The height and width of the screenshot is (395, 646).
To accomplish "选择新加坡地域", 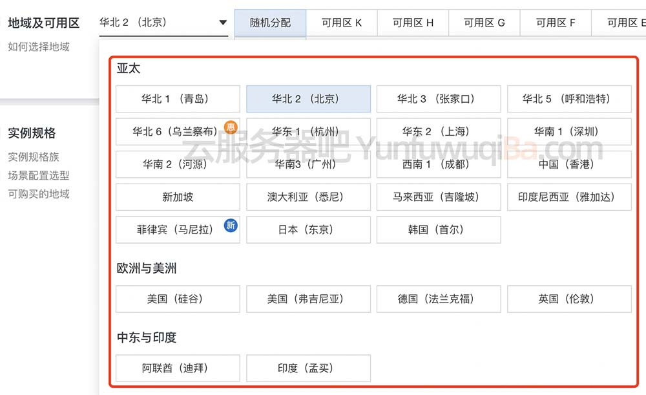I will 178,197.
